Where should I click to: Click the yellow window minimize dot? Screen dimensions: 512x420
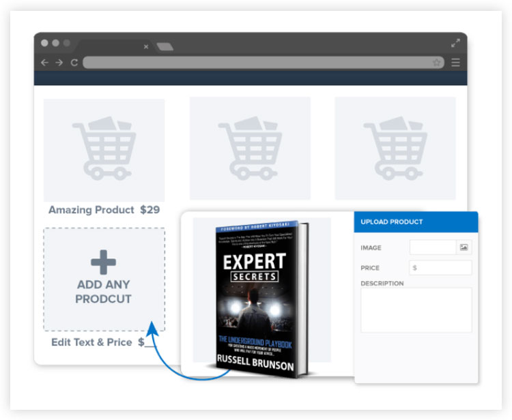click(x=55, y=43)
